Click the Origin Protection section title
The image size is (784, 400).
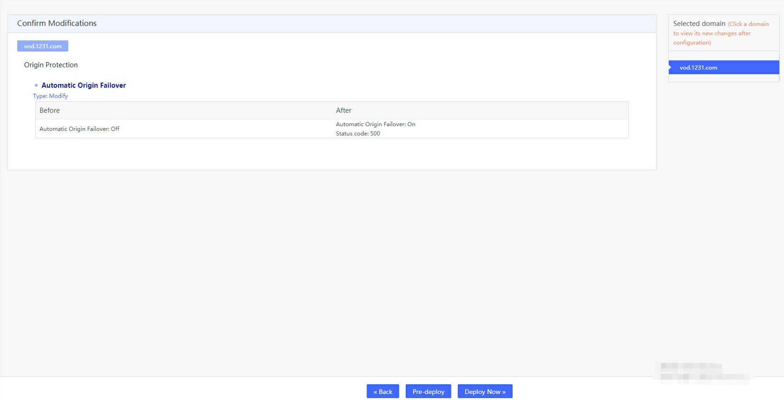pos(51,65)
